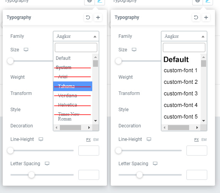
Task: Select Tahoma from font list
Action: [73, 86]
